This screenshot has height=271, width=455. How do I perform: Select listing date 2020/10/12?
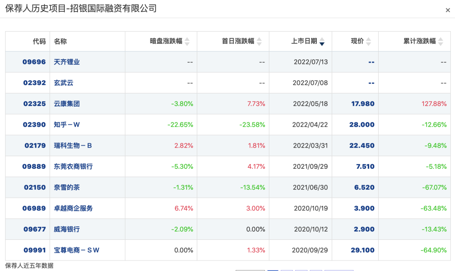pos(311,229)
